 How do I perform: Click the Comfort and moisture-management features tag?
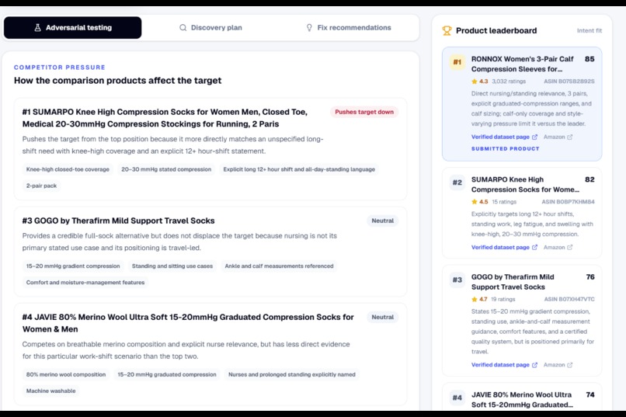[85, 283]
